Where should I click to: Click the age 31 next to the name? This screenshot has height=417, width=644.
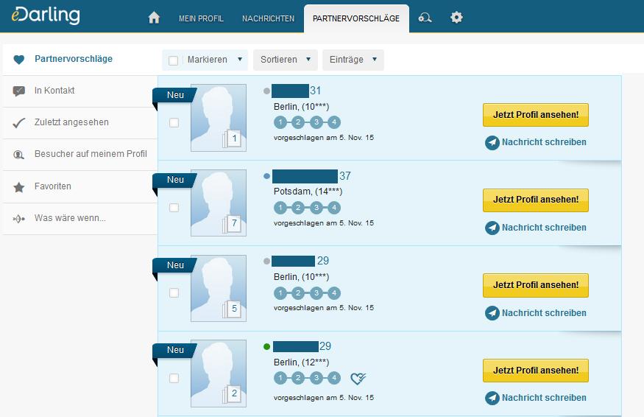[316, 91]
